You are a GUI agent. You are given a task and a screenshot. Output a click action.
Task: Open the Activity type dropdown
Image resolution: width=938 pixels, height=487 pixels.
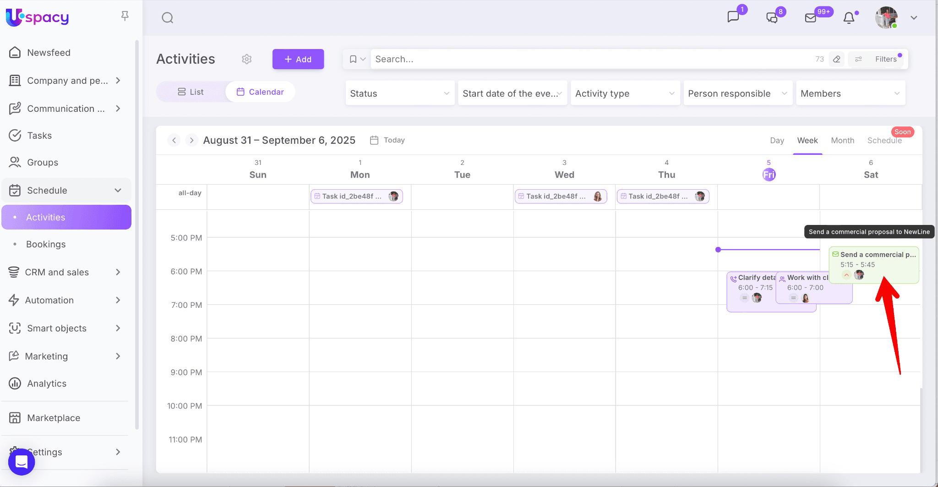[x=625, y=93]
